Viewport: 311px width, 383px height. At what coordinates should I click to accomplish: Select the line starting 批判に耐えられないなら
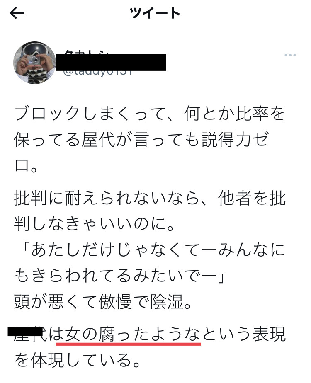point(150,198)
